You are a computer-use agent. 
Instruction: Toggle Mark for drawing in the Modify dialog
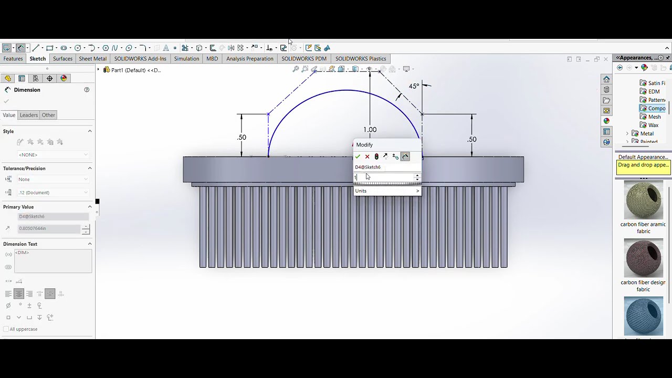(x=405, y=156)
